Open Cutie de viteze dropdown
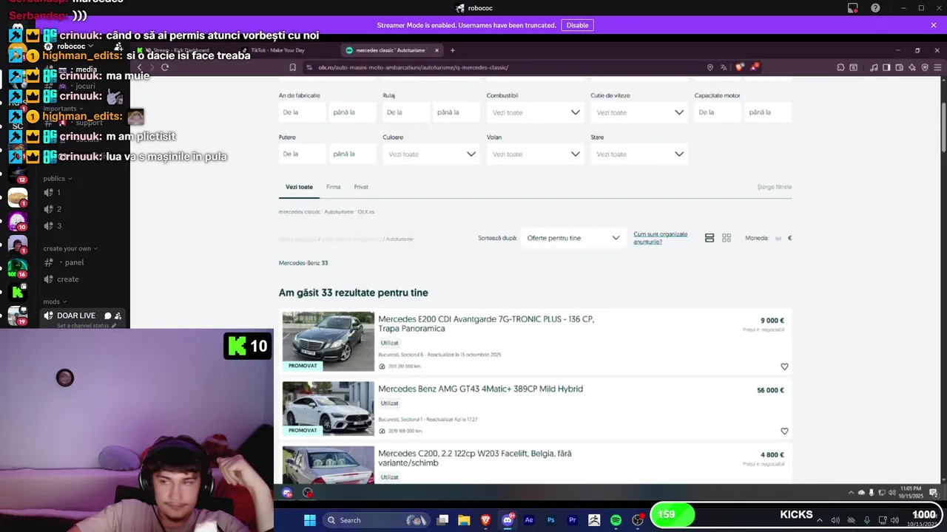This screenshot has width=947, height=532. tap(639, 112)
